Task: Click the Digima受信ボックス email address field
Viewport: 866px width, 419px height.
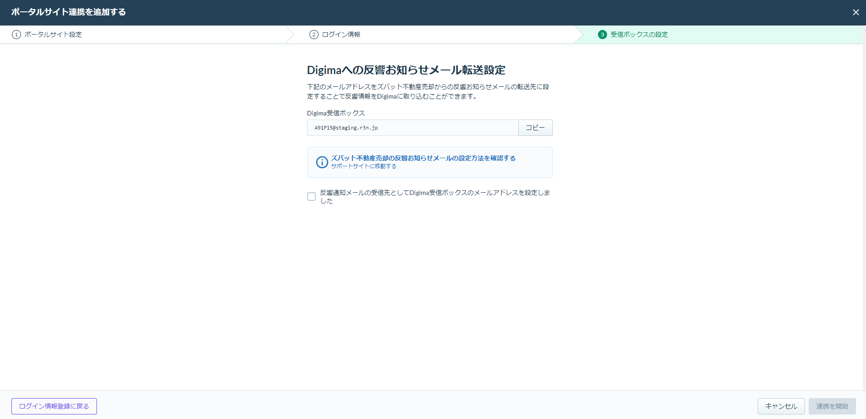Action: tap(412, 128)
